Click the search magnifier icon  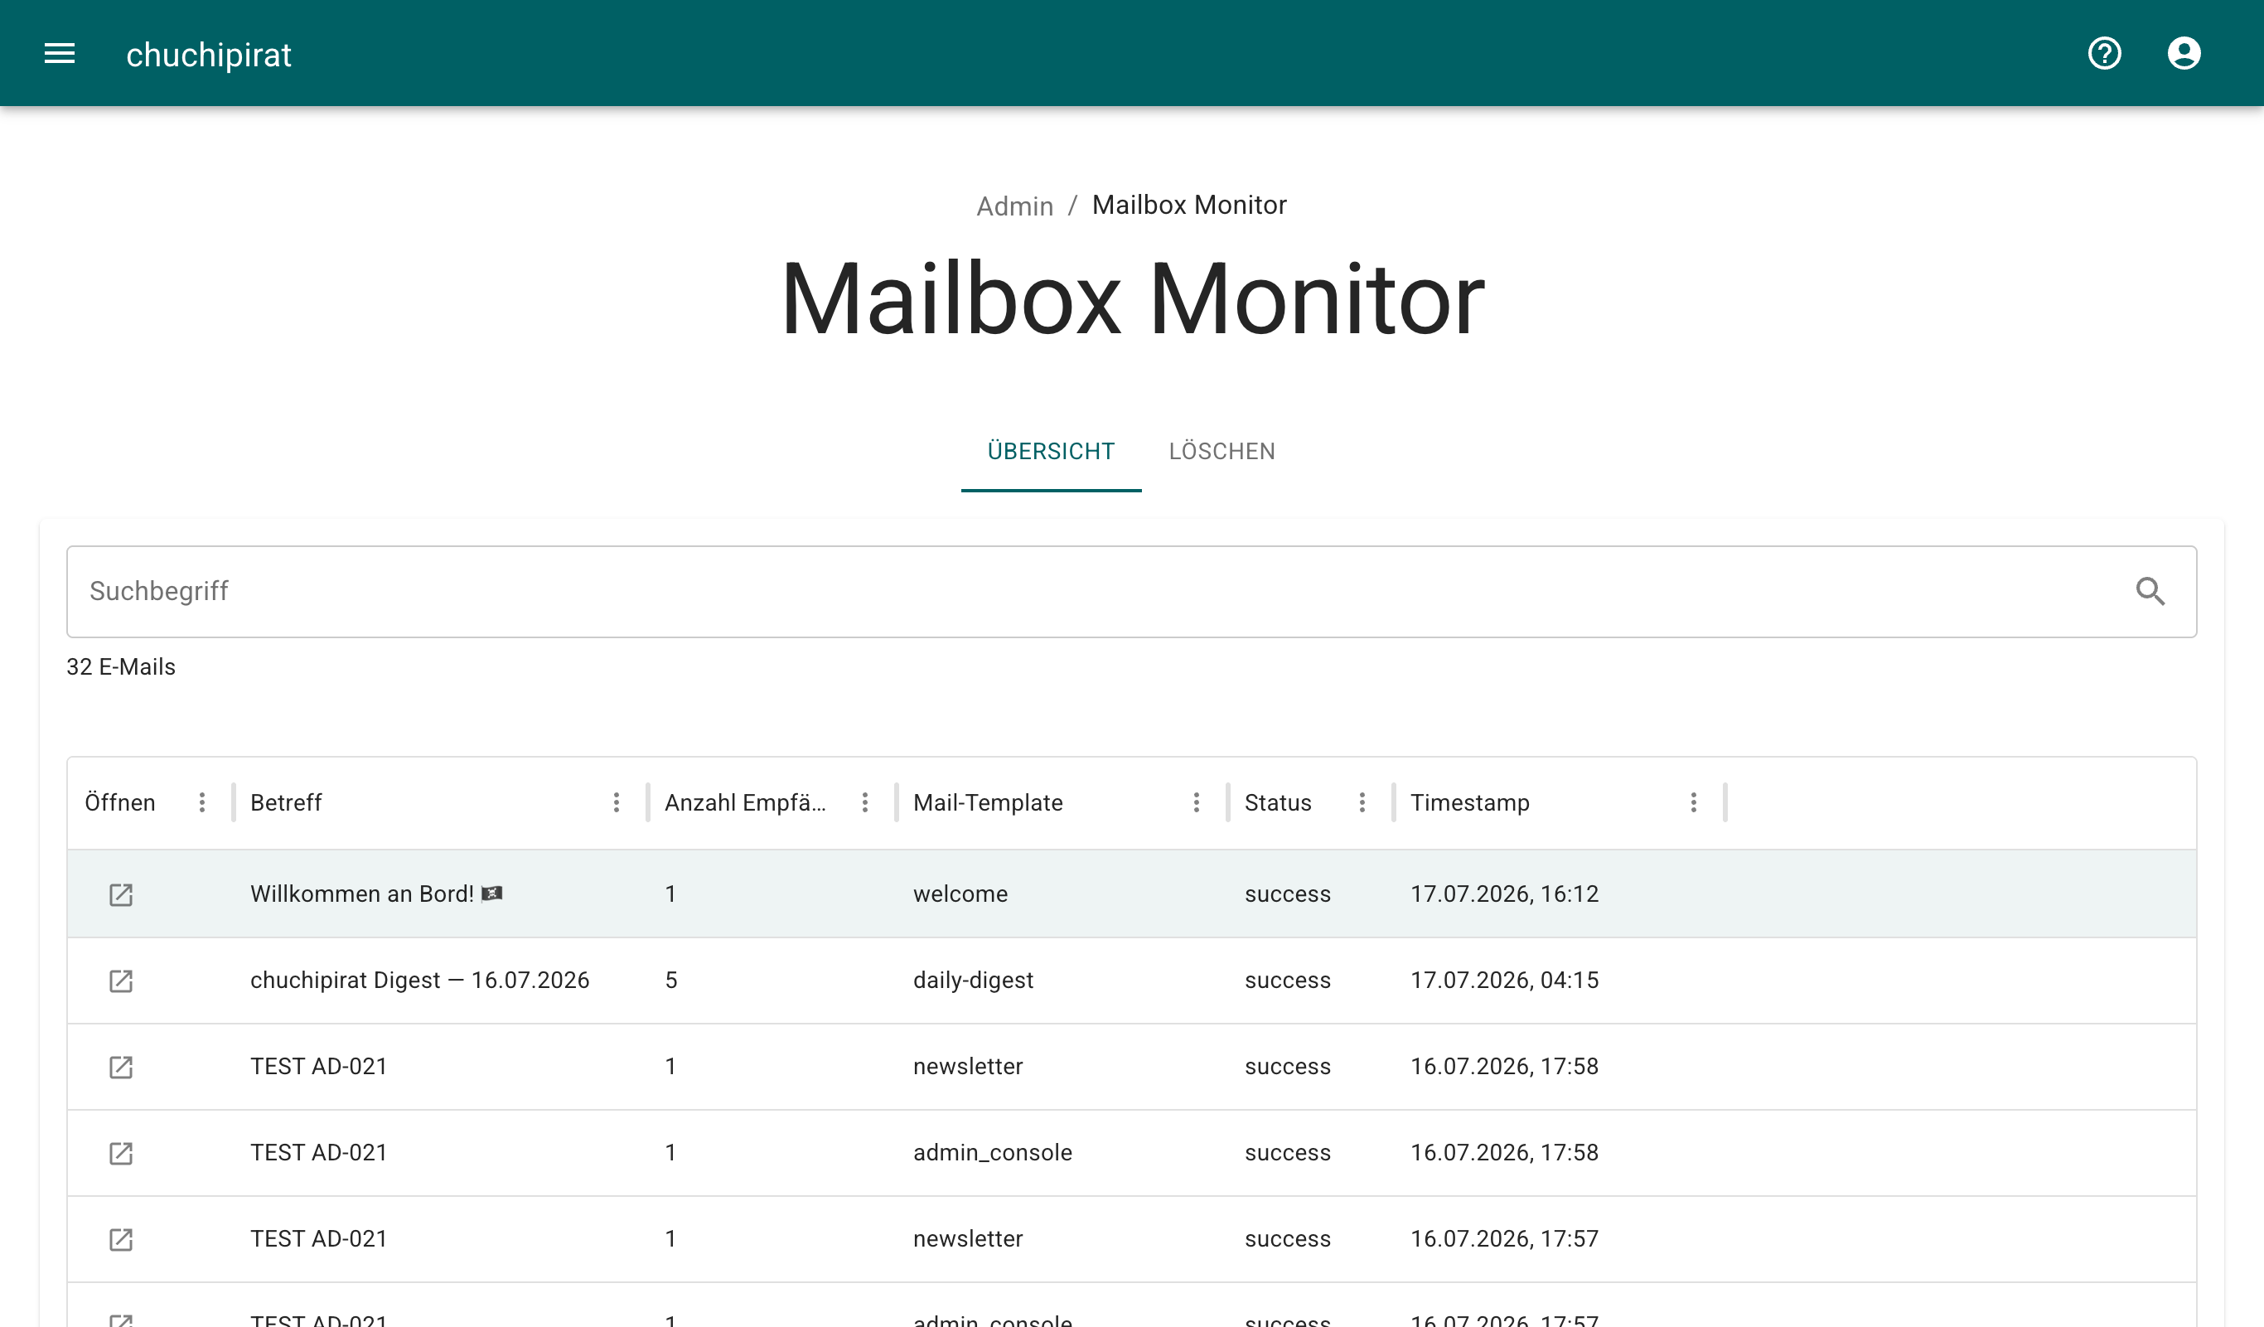click(x=2150, y=591)
